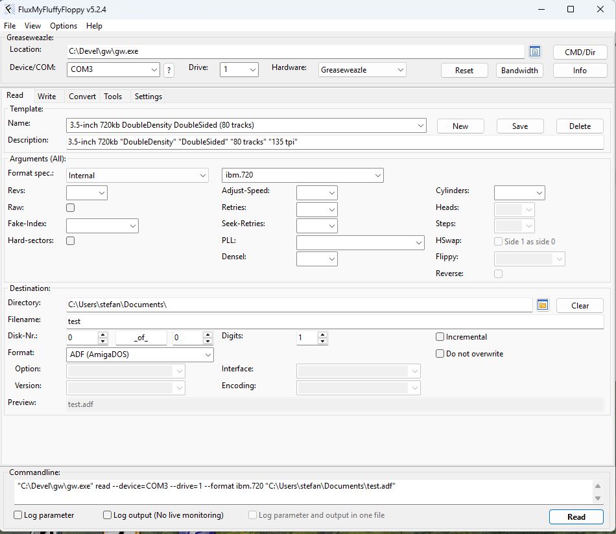
Task: Click the Greaseweazle Location path field
Action: click(296, 51)
